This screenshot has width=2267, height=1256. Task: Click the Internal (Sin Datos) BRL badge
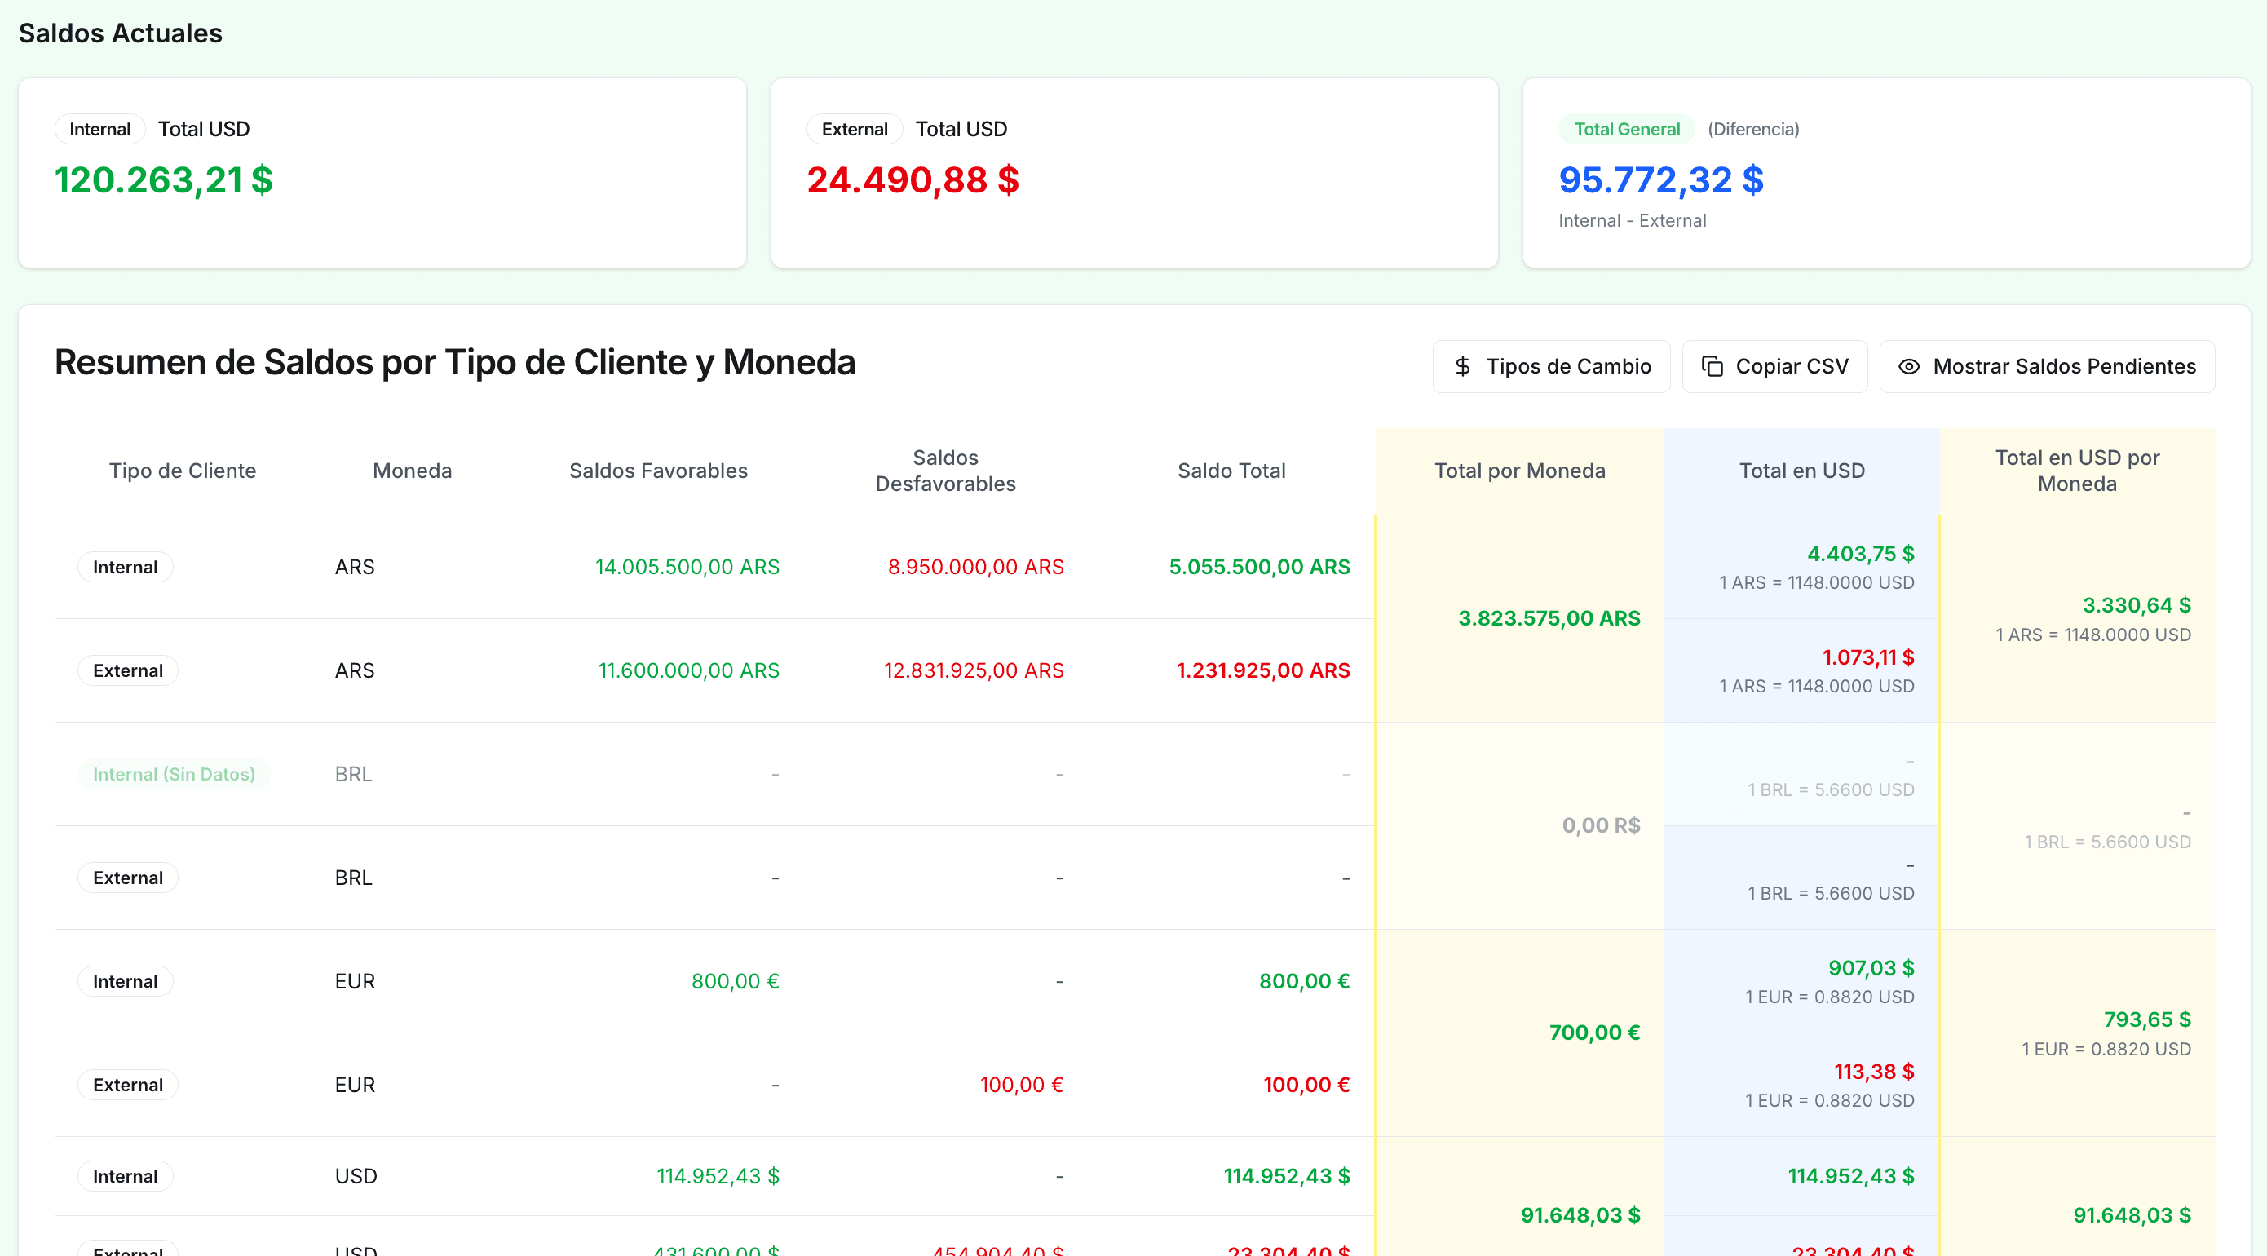[174, 774]
